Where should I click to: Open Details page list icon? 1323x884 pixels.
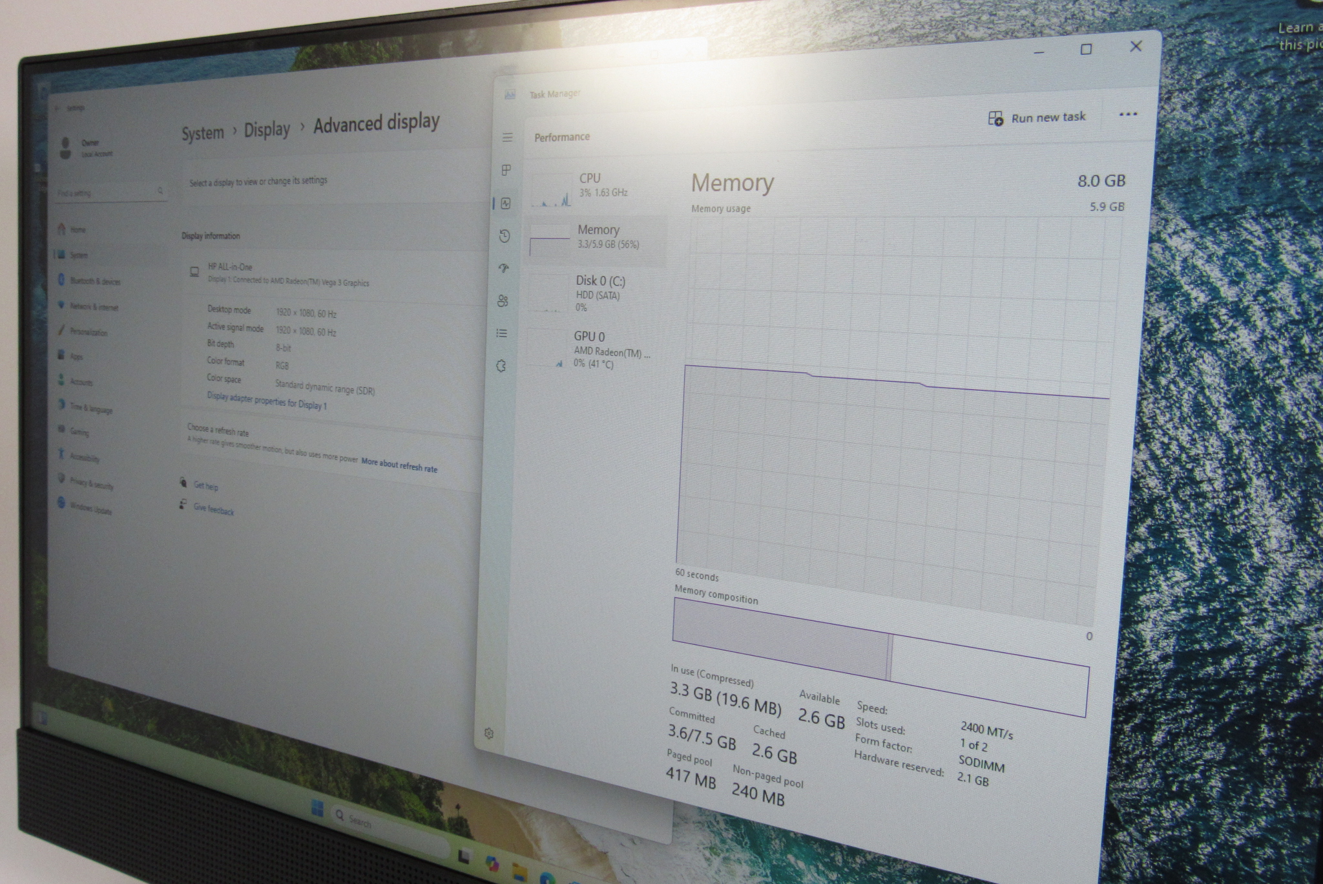pos(501,333)
